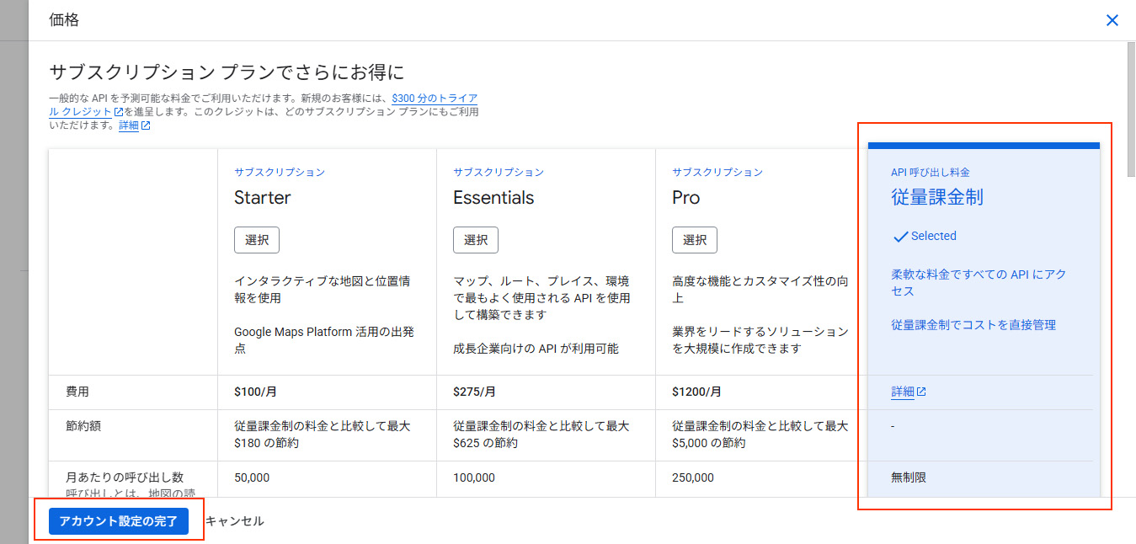Viewport: 1136px width, 544px height.
Task: Click external-link icon beside トライアル クレジット
Action: 119,112
